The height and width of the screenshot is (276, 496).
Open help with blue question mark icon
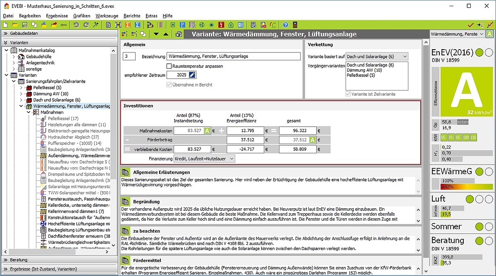tap(286, 25)
